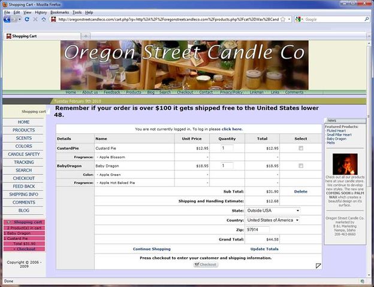Viewport: 374px width, 287px height.
Task: Click the Reload page icon
Action: tap(27, 19)
